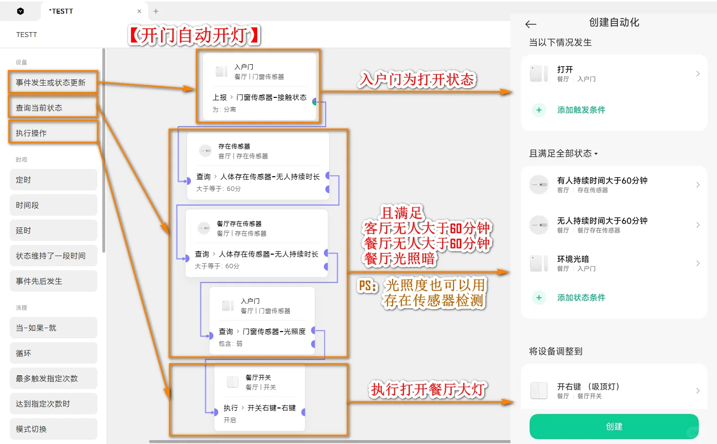Click the green plus icon next to 添加状态条件
The image size is (717, 444).
[x=538, y=297]
